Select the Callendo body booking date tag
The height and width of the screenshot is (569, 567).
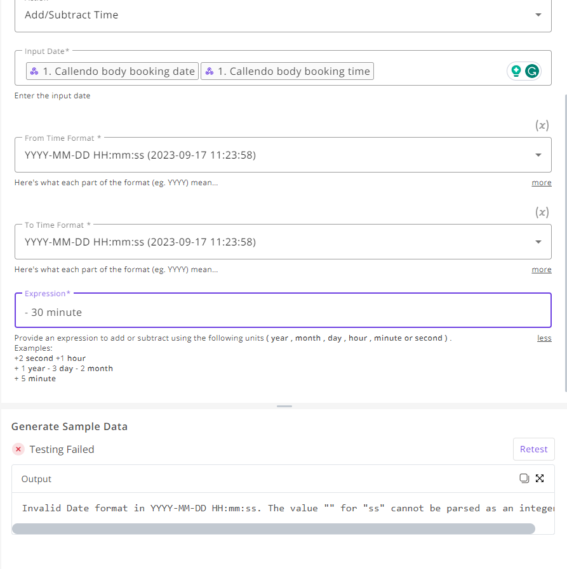click(112, 71)
